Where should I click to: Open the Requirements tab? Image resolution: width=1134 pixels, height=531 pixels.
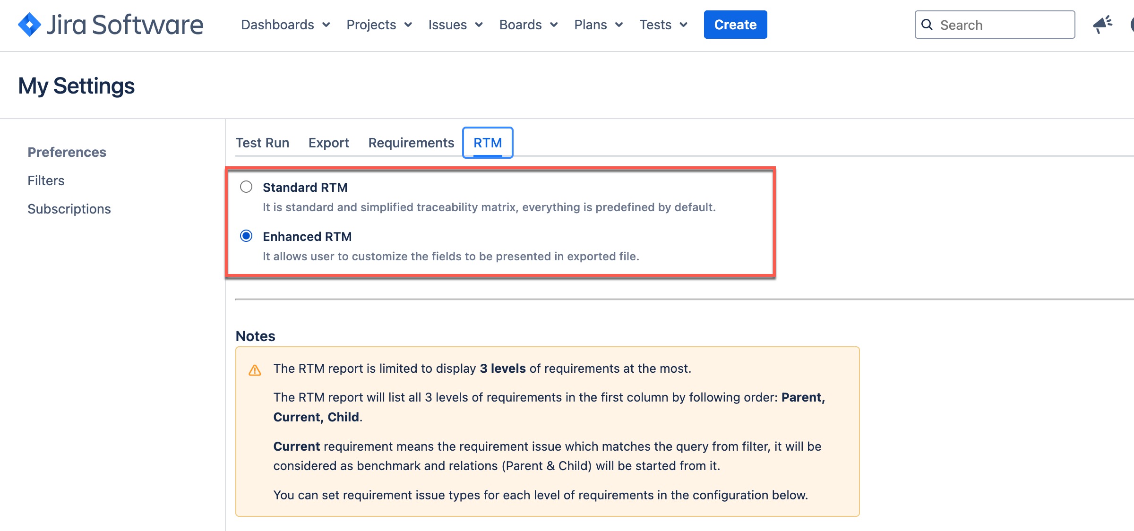pyautogui.click(x=411, y=143)
